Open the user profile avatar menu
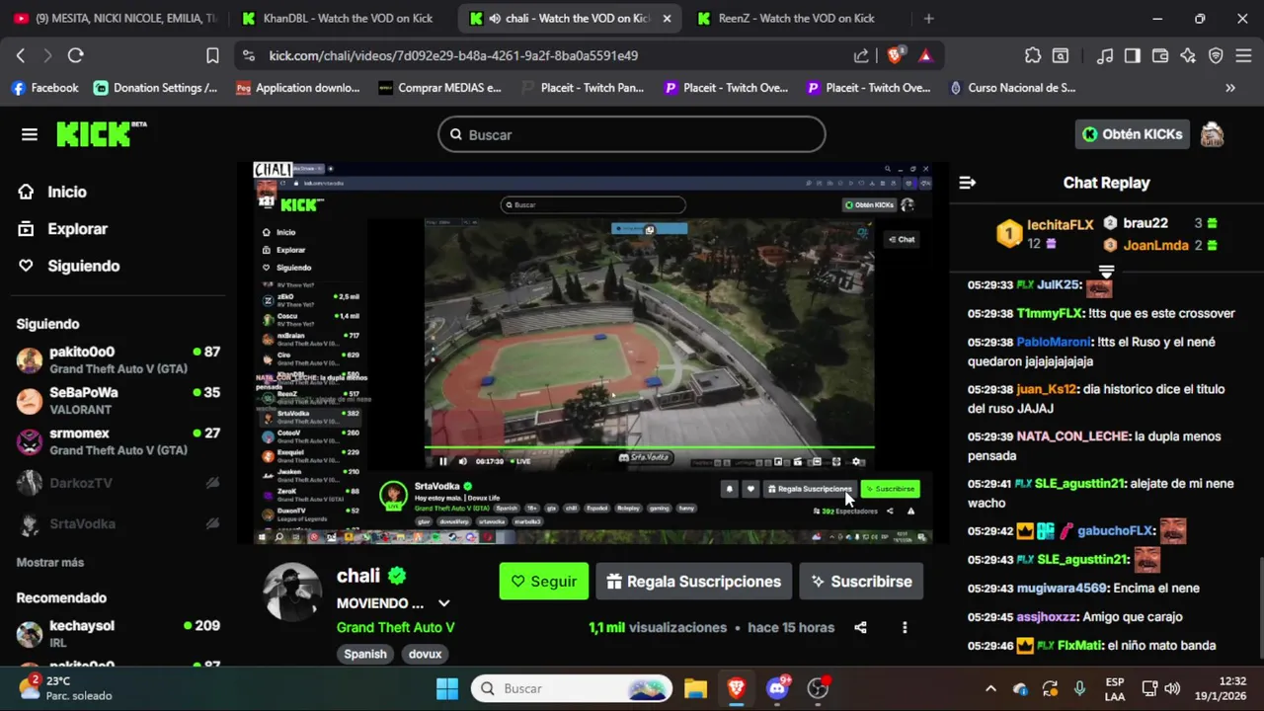The image size is (1264, 711). 1212,134
